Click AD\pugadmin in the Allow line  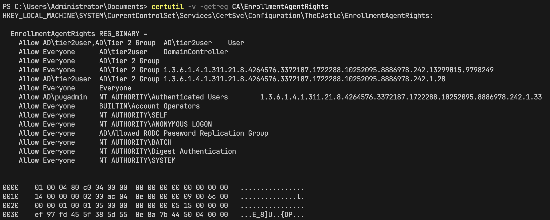click(65, 97)
